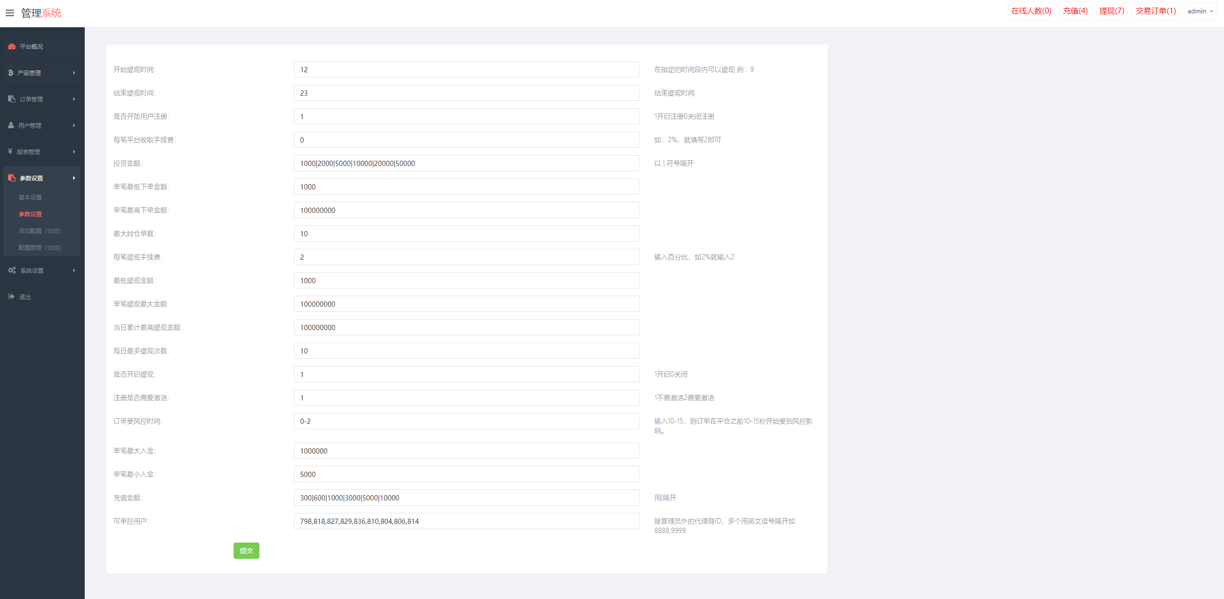
Task: Click the hint text 以 | 符号隔开
Action: [x=674, y=163]
